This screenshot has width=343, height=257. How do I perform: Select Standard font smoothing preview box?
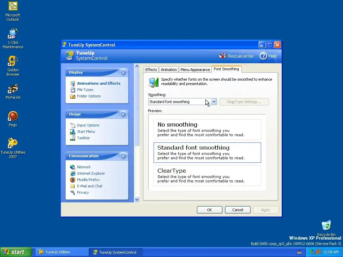[207, 153]
